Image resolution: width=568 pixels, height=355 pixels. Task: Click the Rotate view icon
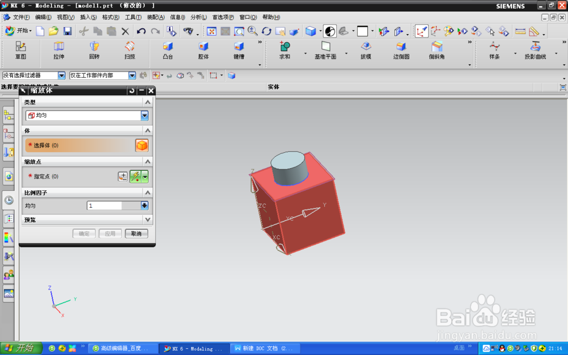click(x=266, y=31)
